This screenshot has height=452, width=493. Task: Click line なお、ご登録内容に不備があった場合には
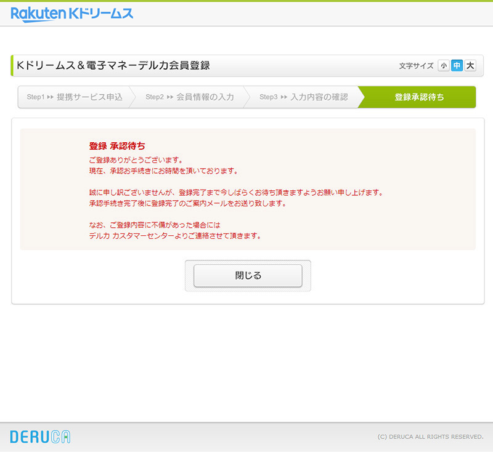click(x=155, y=225)
